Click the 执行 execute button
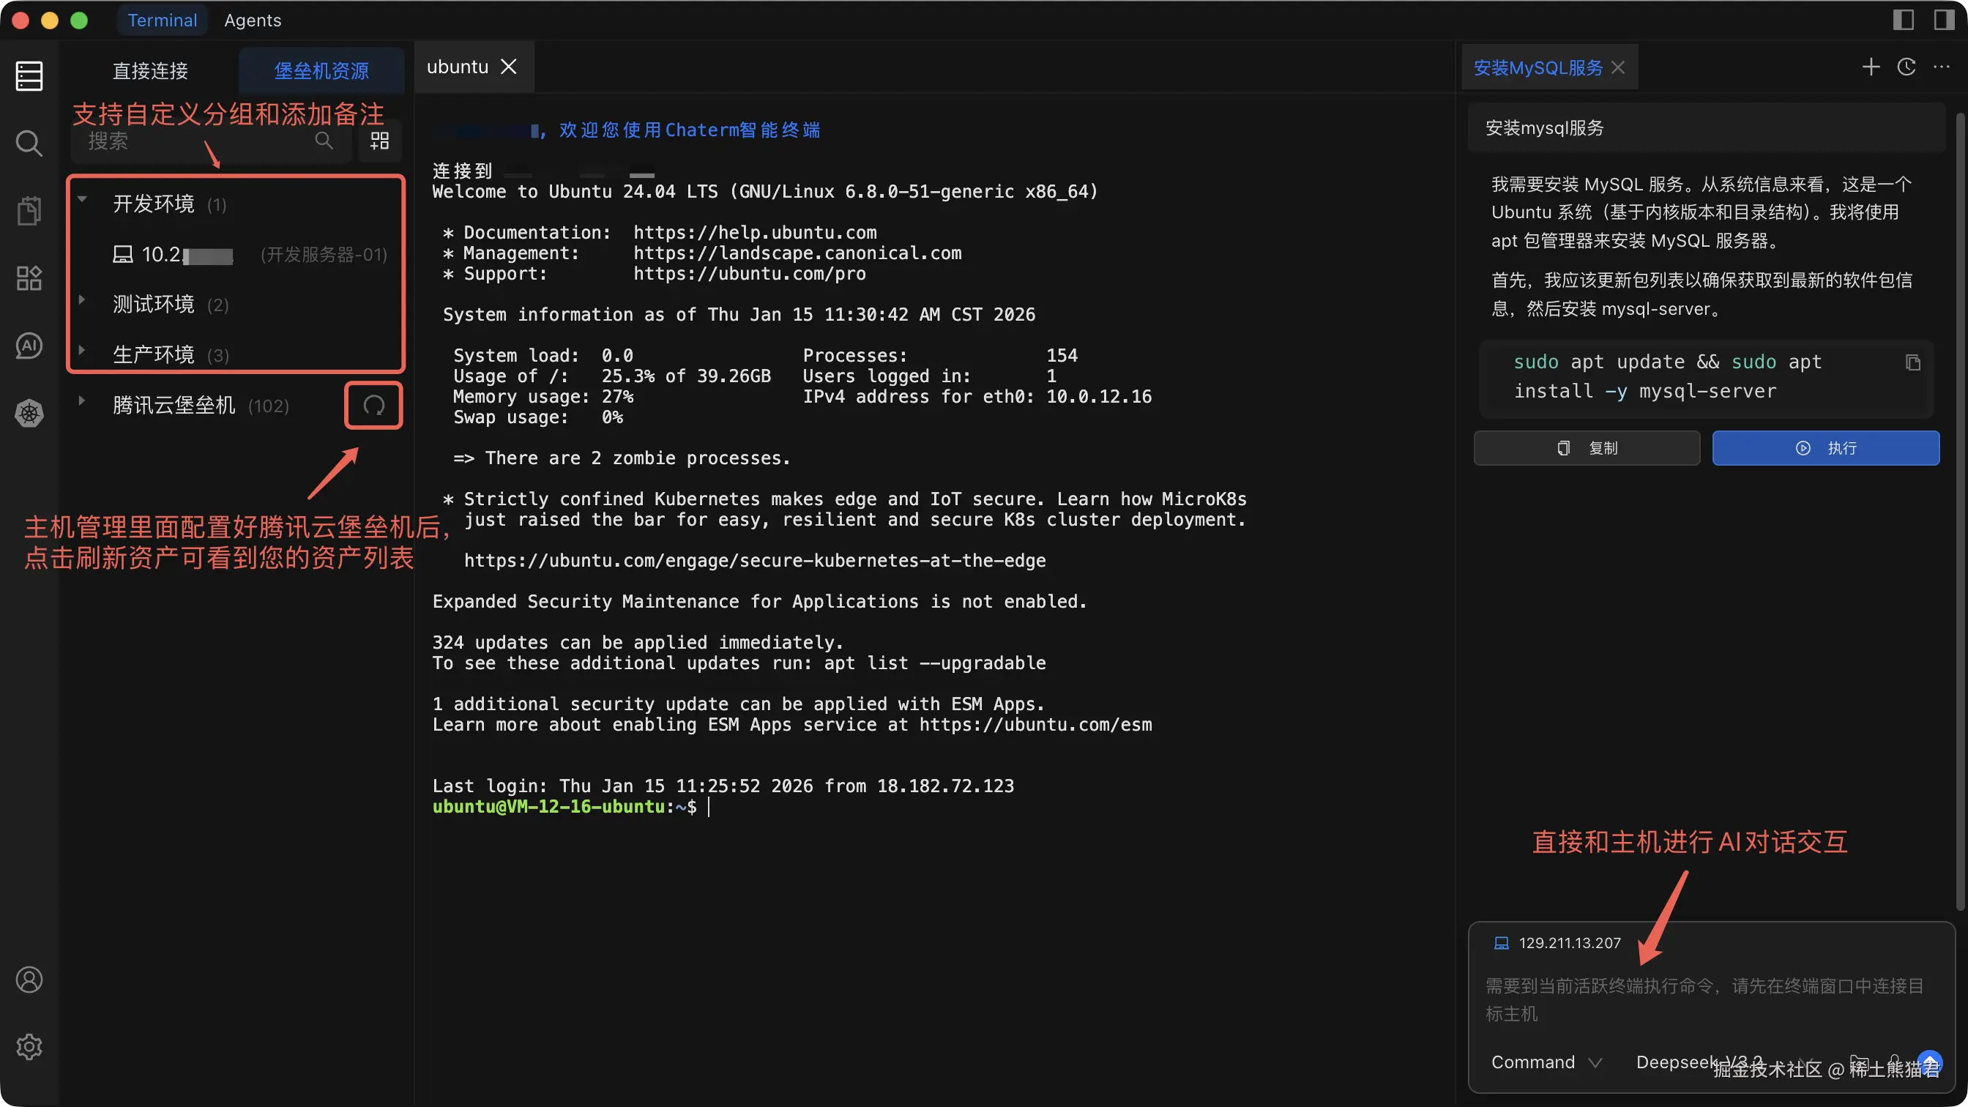 [x=1825, y=447]
